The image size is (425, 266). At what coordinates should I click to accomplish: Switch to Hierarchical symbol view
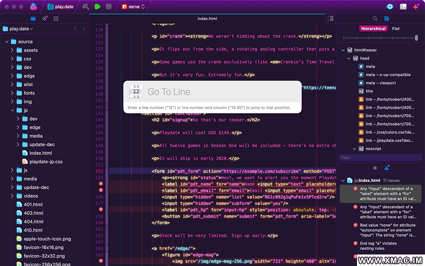[x=373, y=29]
